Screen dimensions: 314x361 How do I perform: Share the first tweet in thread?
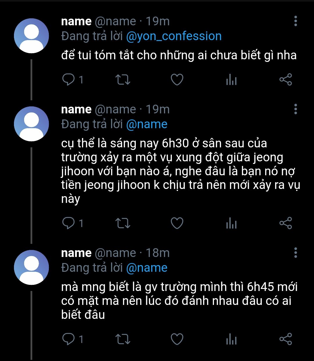(285, 79)
